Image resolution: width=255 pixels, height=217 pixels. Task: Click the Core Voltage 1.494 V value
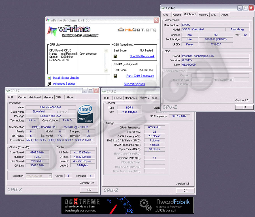(x=67, y=120)
